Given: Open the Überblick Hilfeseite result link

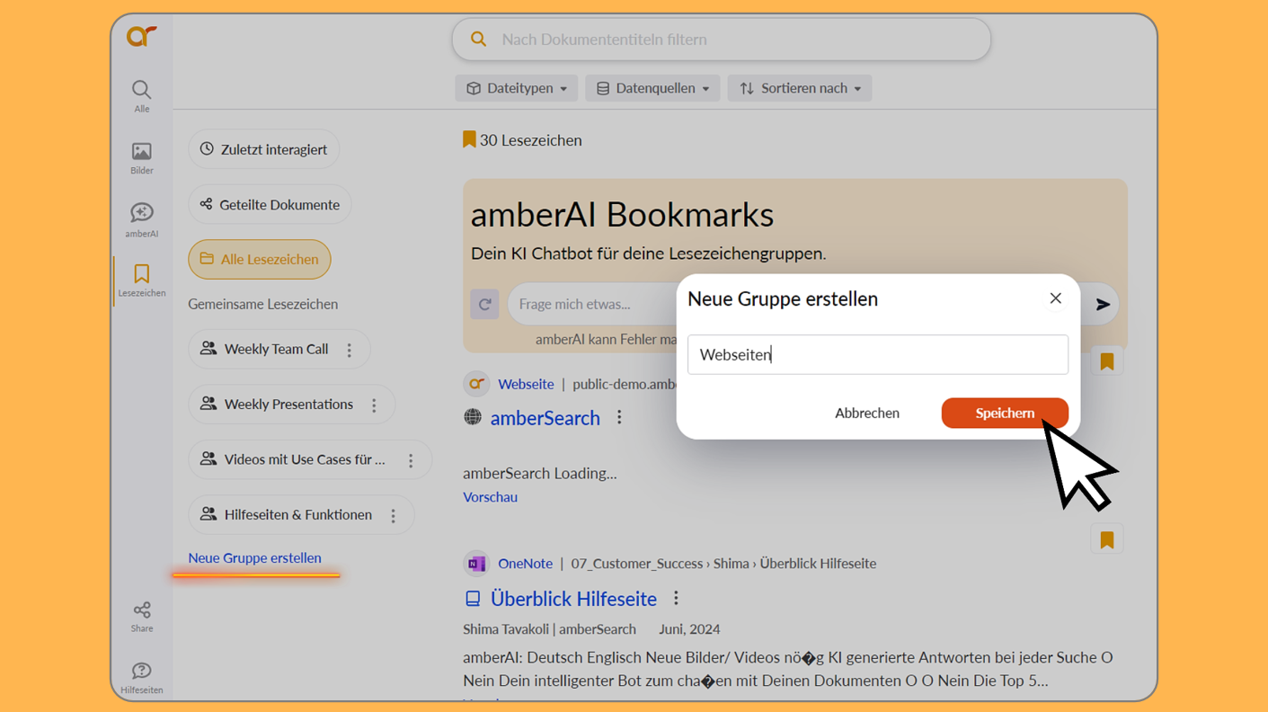Looking at the screenshot, I should click(573, 599).
